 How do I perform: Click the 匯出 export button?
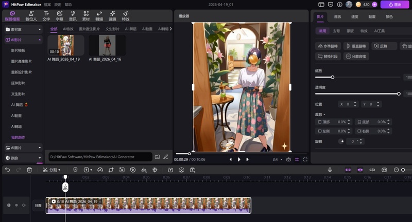click(x=395, y=5)
